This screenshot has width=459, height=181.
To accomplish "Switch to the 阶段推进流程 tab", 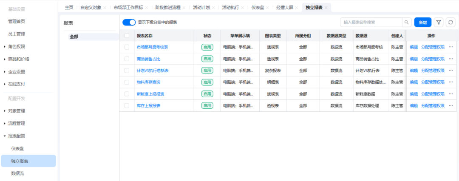I will point(168,8).
